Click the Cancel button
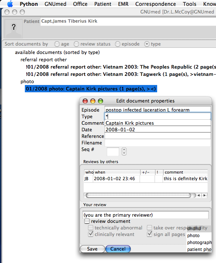 pyautogui.click(x=118, y=249)
